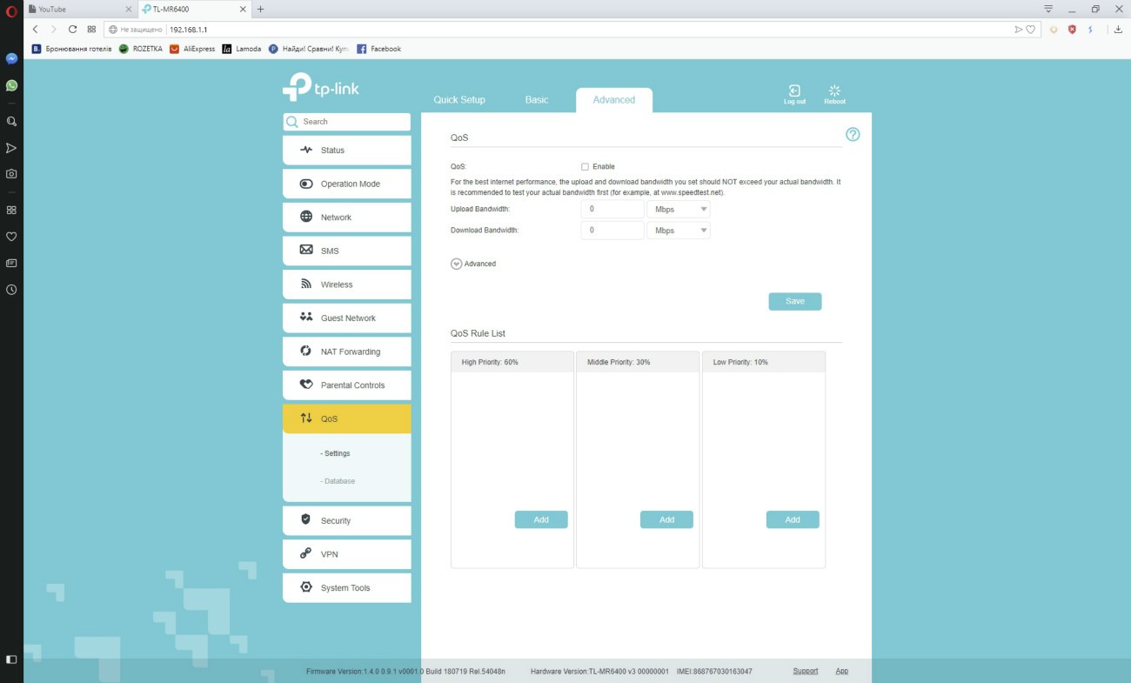Open the help question mark icon
The height and width of the screenshot is (683, 1131).
(853, 135)
